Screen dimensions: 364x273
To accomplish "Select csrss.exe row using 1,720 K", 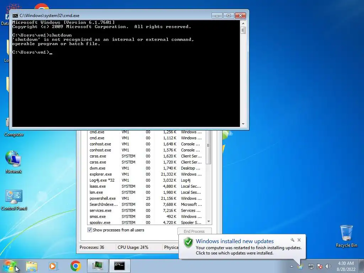I will [146, 162].
